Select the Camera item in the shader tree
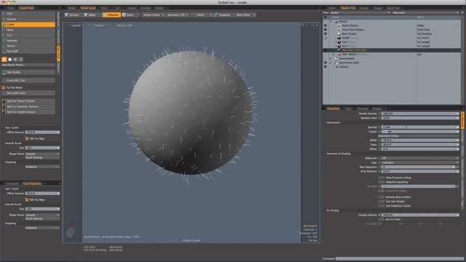The width and height of the screenshot is (466, 262). click(x=344, y=67)
